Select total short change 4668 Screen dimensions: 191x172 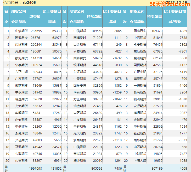click(183, 169)
